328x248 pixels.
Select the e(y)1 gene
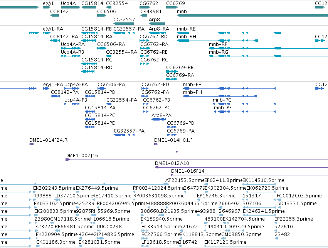click(47, 7)
